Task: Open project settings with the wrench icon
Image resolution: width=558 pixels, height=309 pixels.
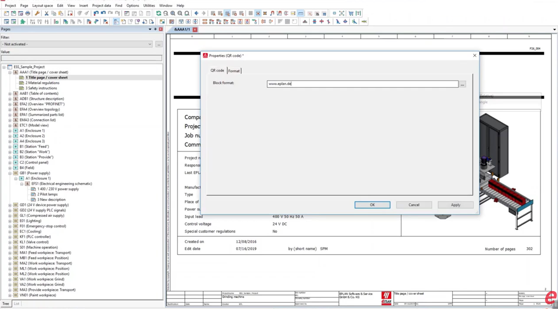Action: pos(37,13)
